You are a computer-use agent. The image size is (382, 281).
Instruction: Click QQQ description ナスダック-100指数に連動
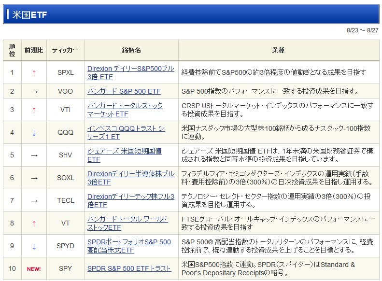[276, 132]
